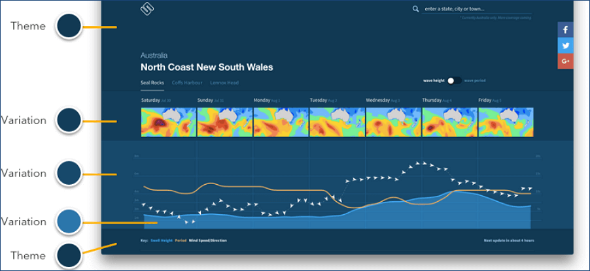Click the wave period label
The height and width of the screenshot is (271, 590).
(x=475, y=81)
